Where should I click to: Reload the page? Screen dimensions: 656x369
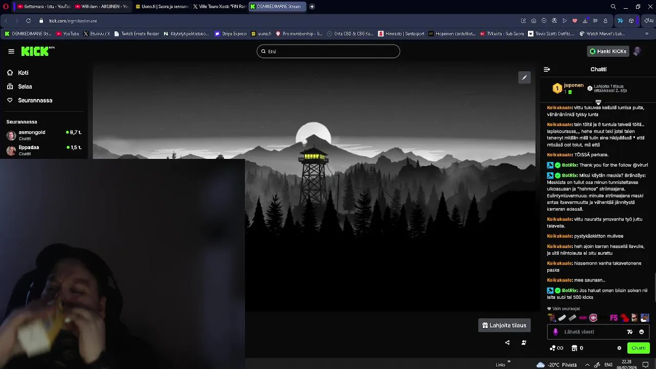pyautogui.click(x=28, y=20)
